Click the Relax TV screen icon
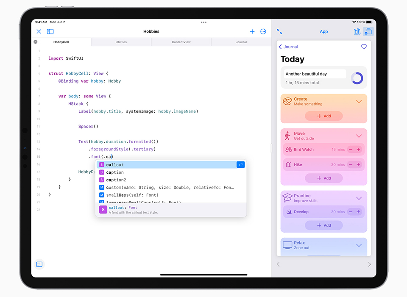This screenshot has width=407, height=297. pyautogui.click(x=287, y=245)
